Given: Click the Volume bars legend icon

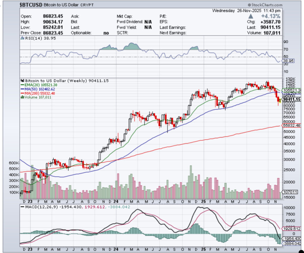Looking at the screenshot, I should [22, 97].
